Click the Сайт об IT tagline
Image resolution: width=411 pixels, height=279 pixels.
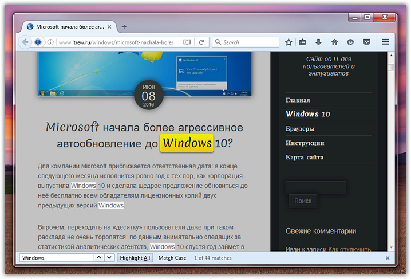[329, 66]
